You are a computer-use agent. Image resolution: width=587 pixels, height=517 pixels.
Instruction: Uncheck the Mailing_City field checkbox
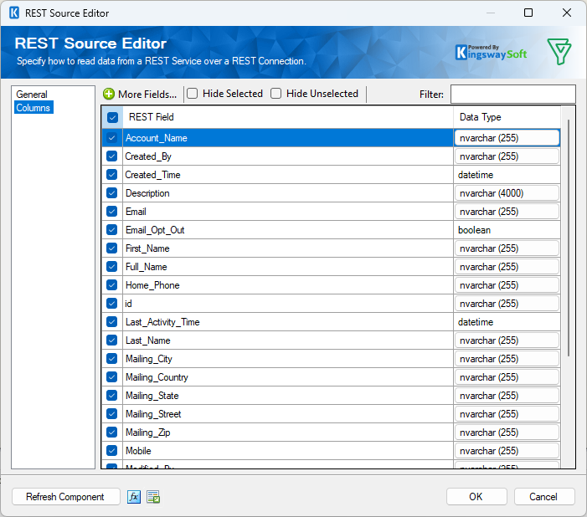tap(111, 358)
